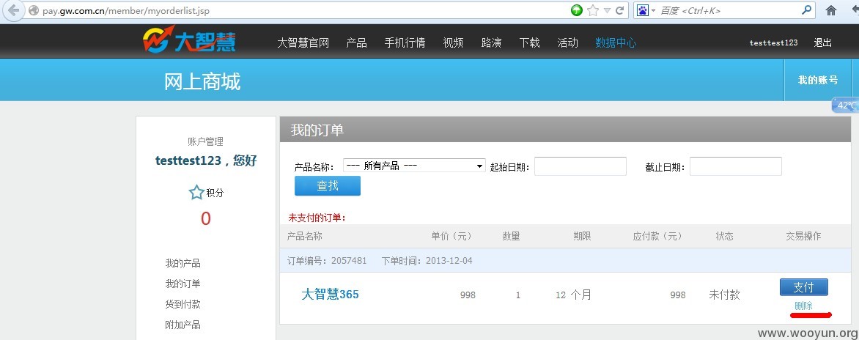The width and height of the screenshot is (859, 340).
Task: Open 手机行情 nav item
Action: [405, 42]
